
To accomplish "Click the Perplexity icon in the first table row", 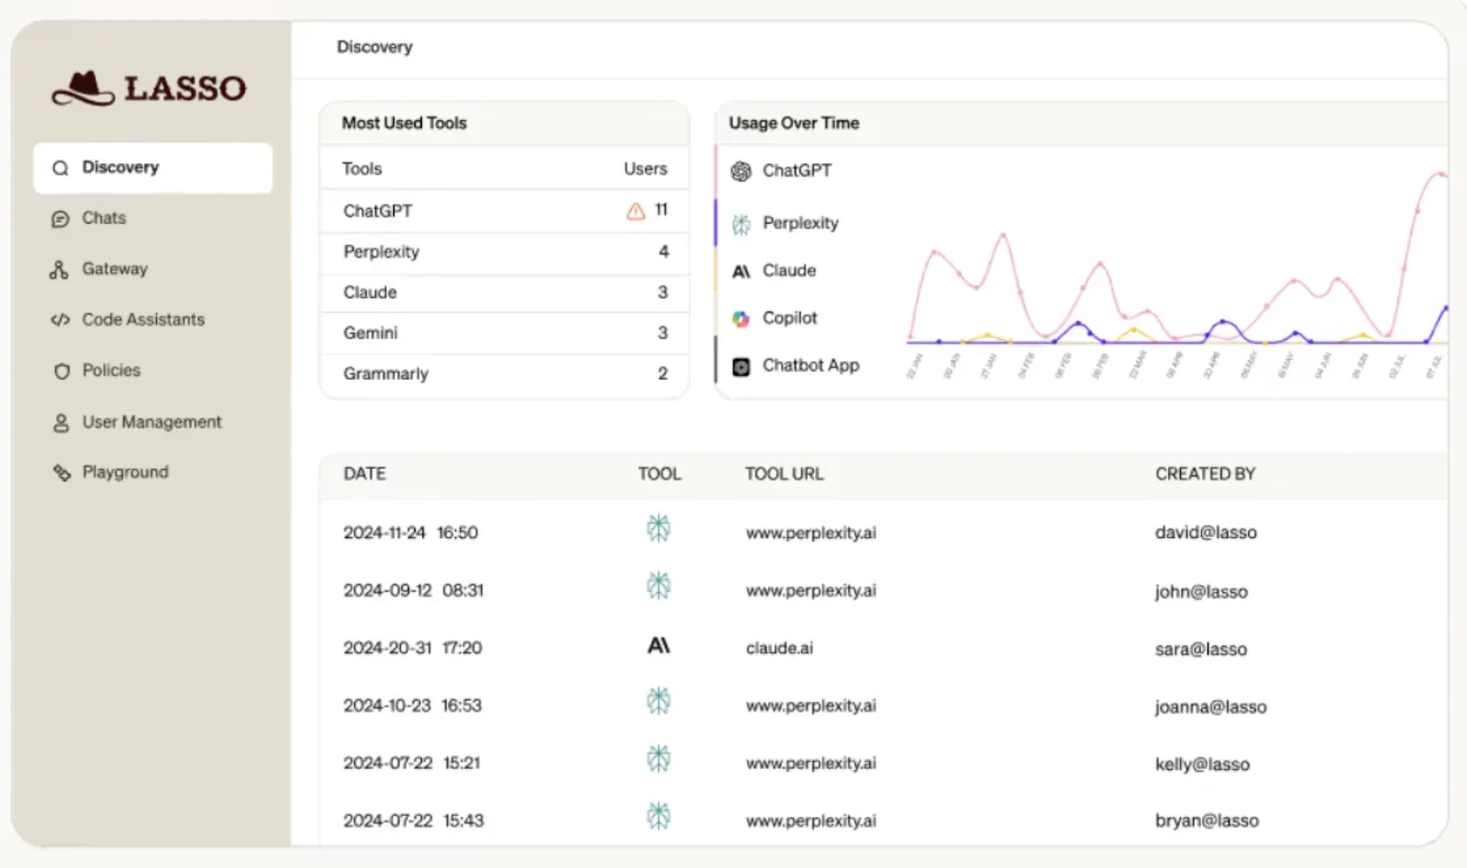I will coord(659,530).
